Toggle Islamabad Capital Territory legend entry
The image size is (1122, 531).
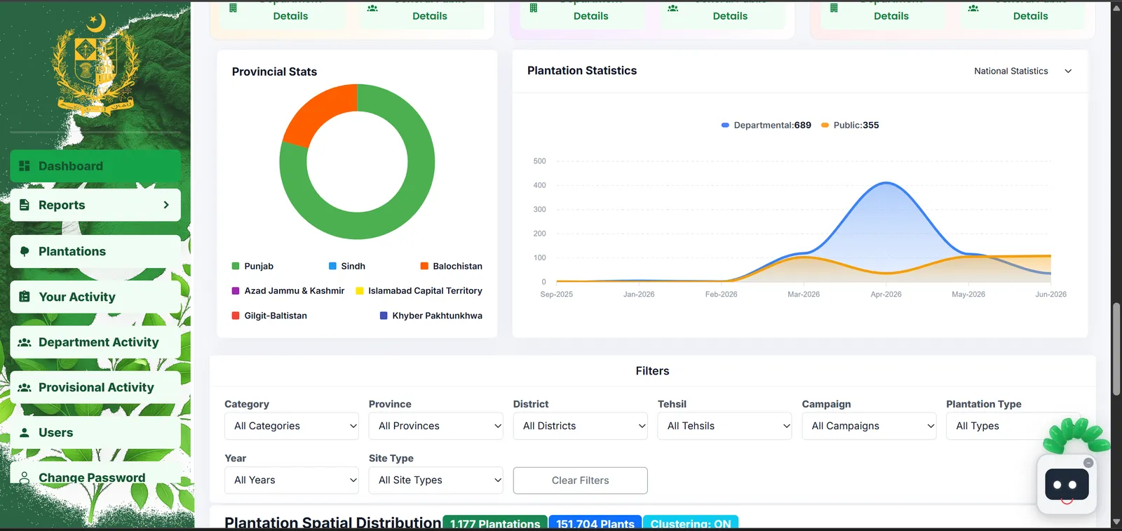tap(419, 291)
